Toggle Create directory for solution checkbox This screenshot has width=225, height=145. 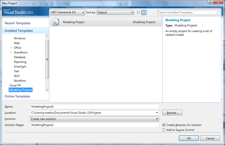[164, 125]
